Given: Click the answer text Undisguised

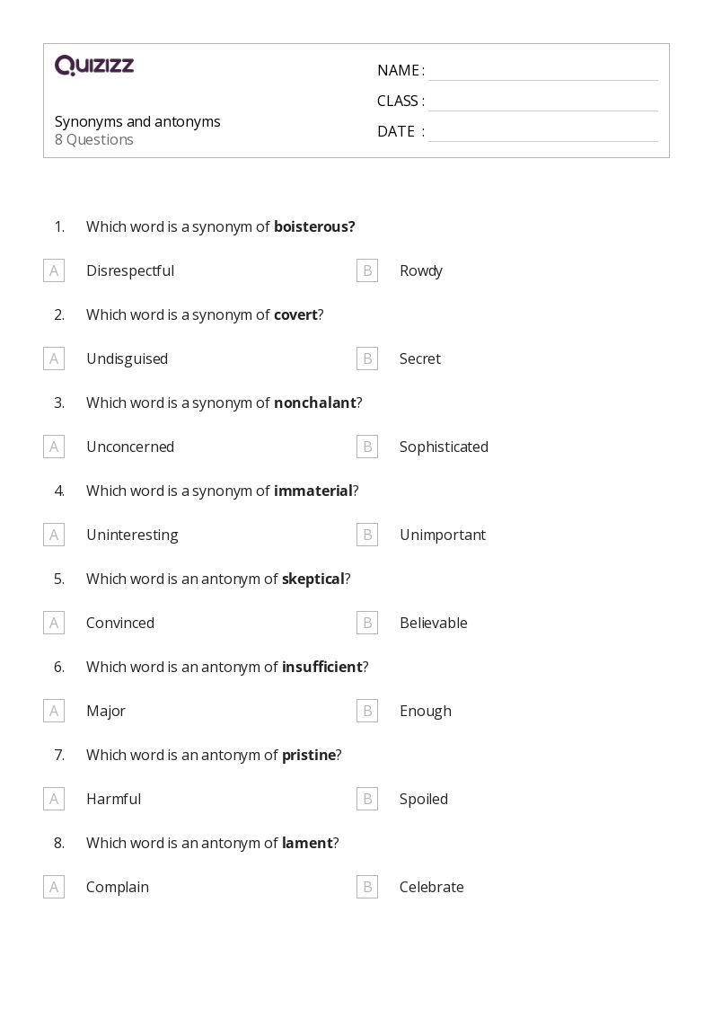Looking at the screenshot, I should tap(127, 358).
